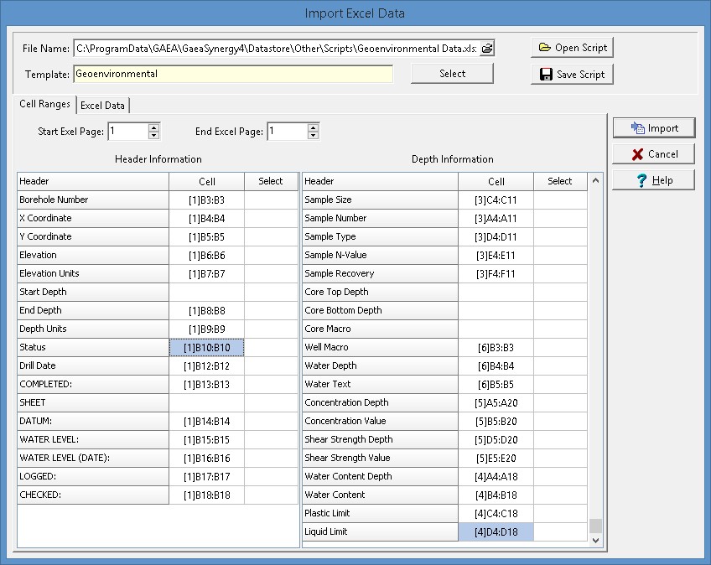
Task: Decrease the End Excel Page value
Action: [313, 135]
